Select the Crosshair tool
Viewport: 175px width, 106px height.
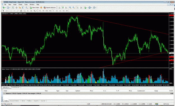[x=7, y=11]
